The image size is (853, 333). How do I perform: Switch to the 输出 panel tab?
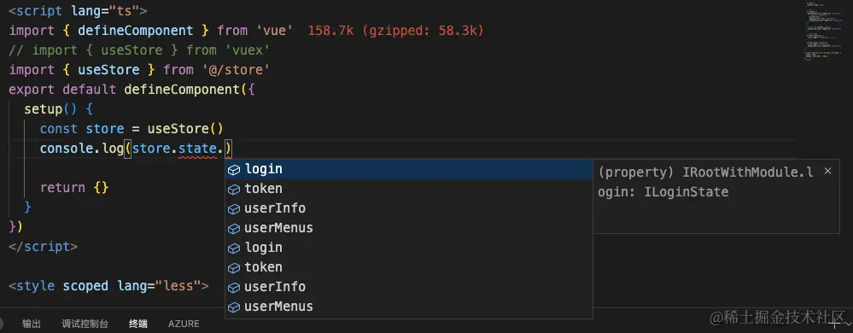click(31, 324)
